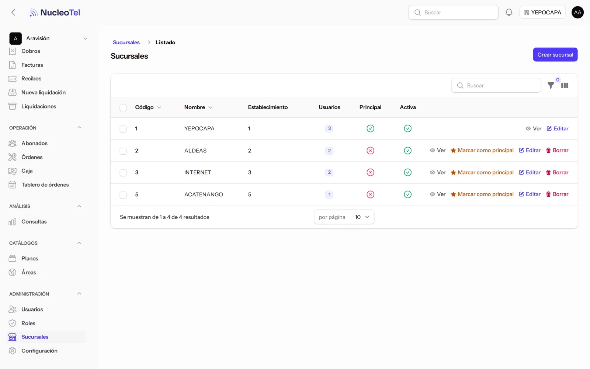Image resolution: width=590 pixels, height=369 pixels.
Task: Click the Órdenes tools icon
Action: (x=13, y=157)
